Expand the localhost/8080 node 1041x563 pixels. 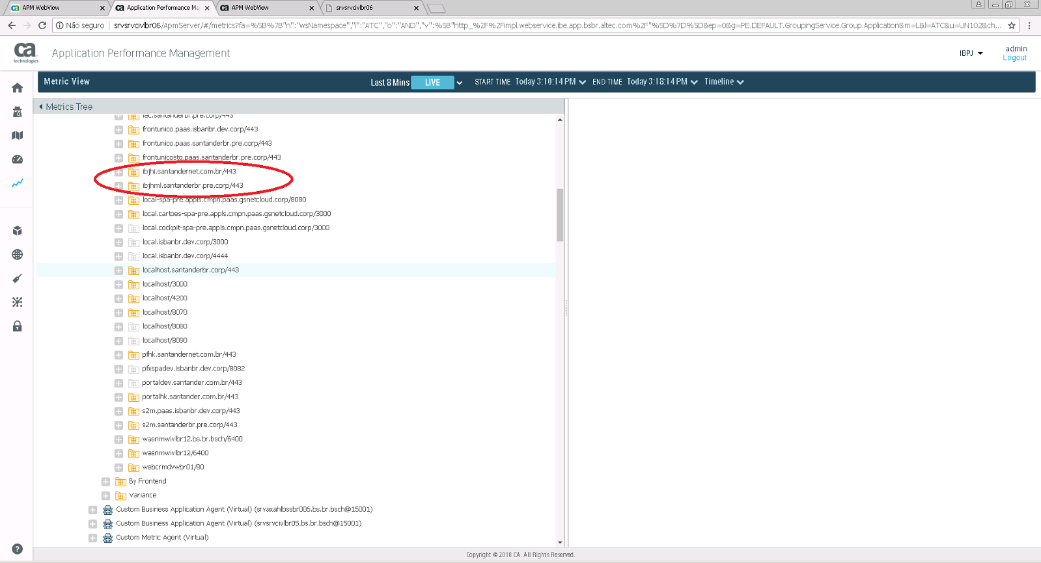tap(118, 326)
